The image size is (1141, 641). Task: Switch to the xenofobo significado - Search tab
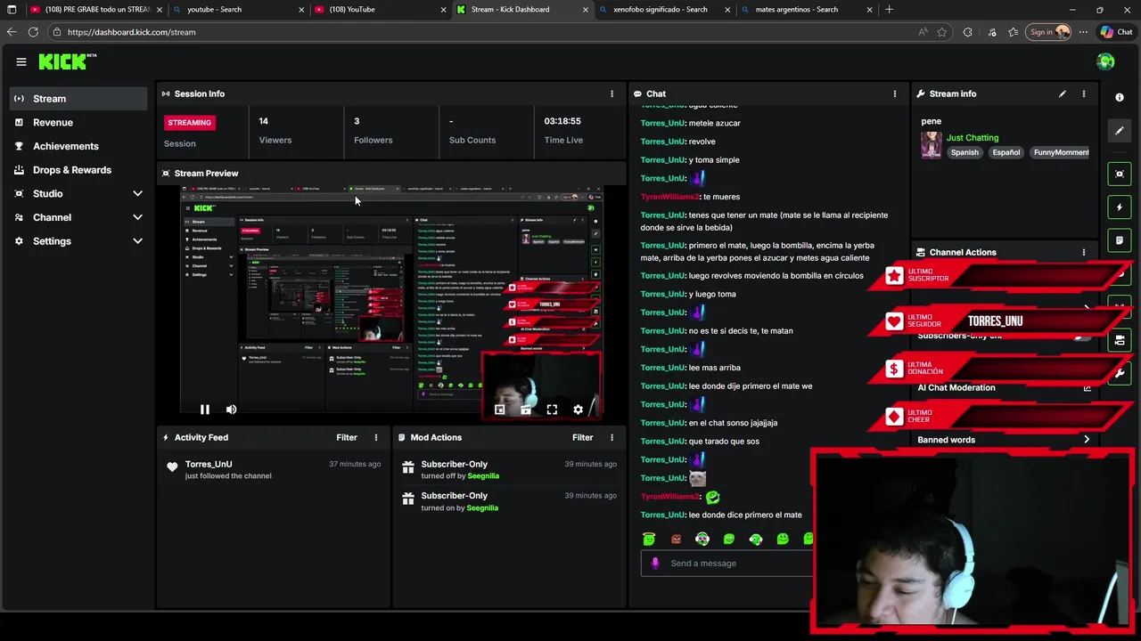coord(663,10)
